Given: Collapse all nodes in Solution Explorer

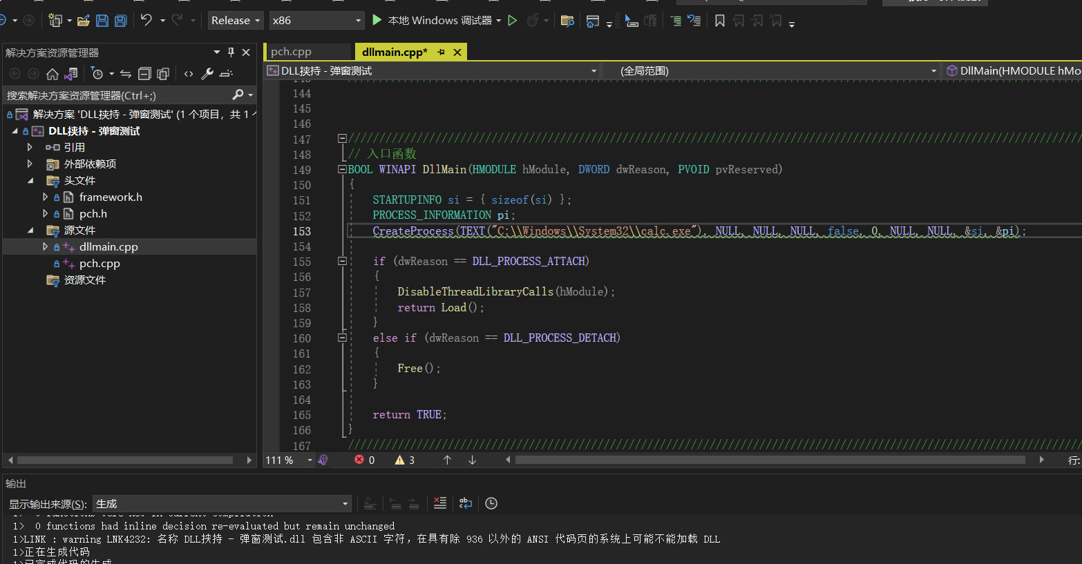Looking at the screenshot, I should tap(144, 74).
